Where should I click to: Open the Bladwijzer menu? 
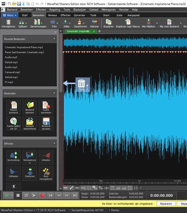(x=79, y=9)
